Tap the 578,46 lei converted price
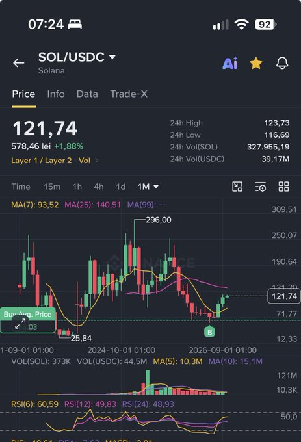 tap(31, 146)
